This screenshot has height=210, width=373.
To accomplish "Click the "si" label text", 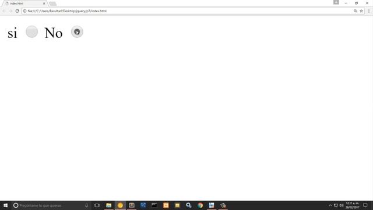I will point(12,33).
